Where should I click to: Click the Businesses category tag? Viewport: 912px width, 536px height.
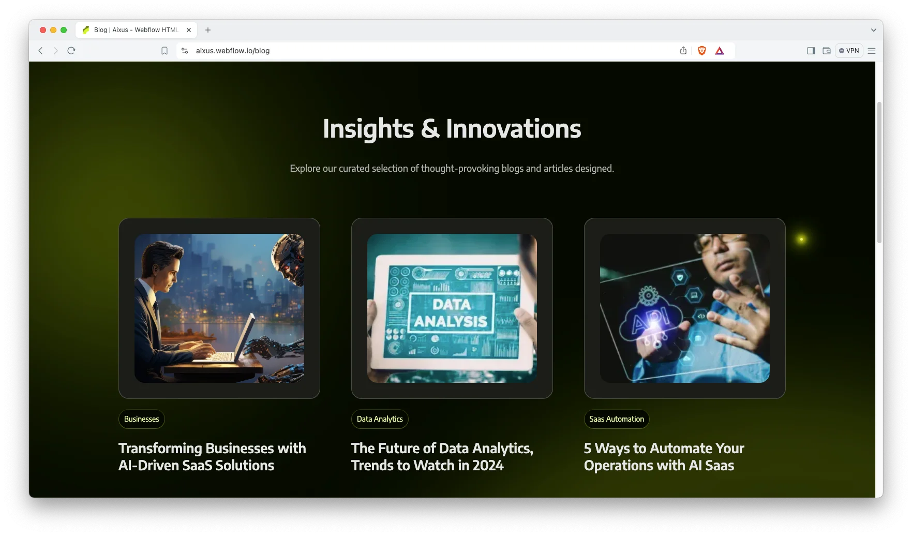coord(142,419)
